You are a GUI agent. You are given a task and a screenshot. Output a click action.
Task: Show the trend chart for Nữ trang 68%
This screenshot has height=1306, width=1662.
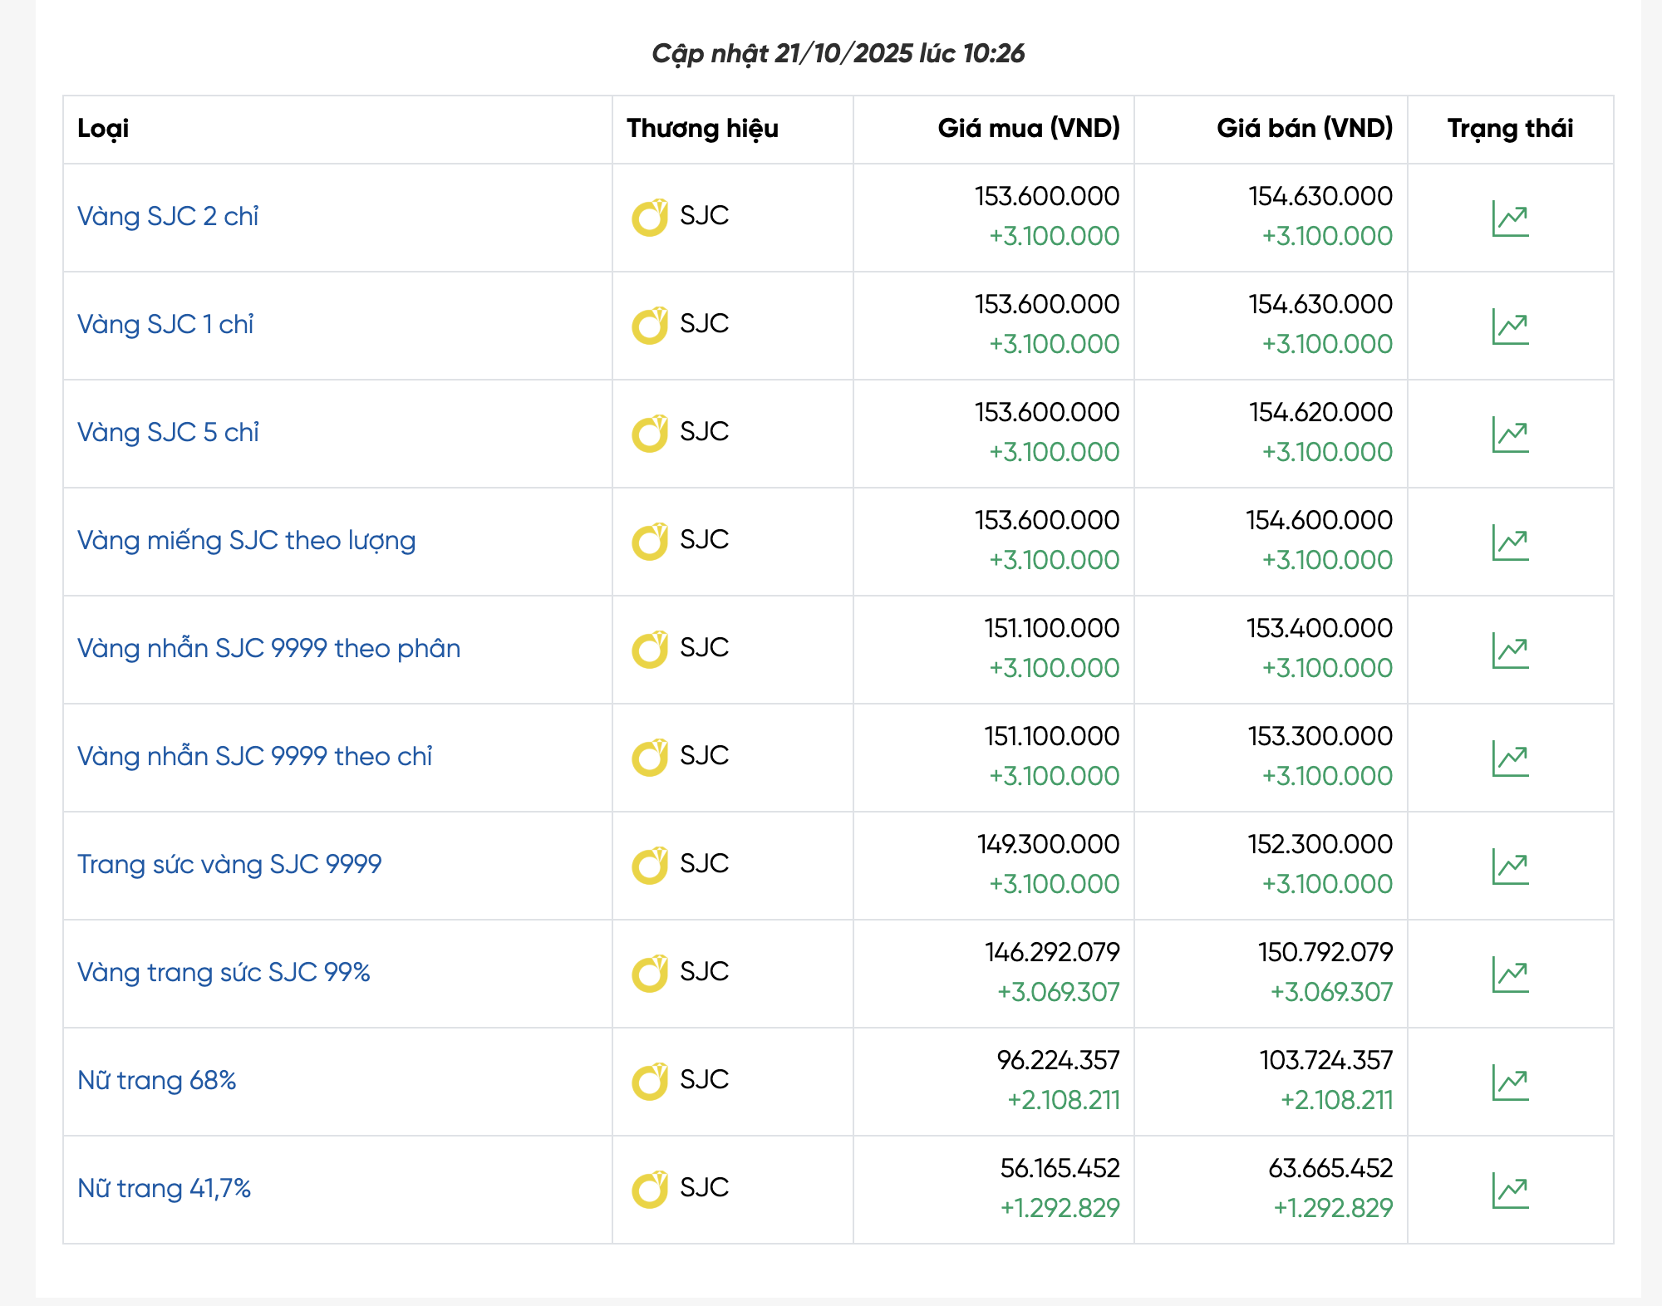[x=1510, y=1083]
